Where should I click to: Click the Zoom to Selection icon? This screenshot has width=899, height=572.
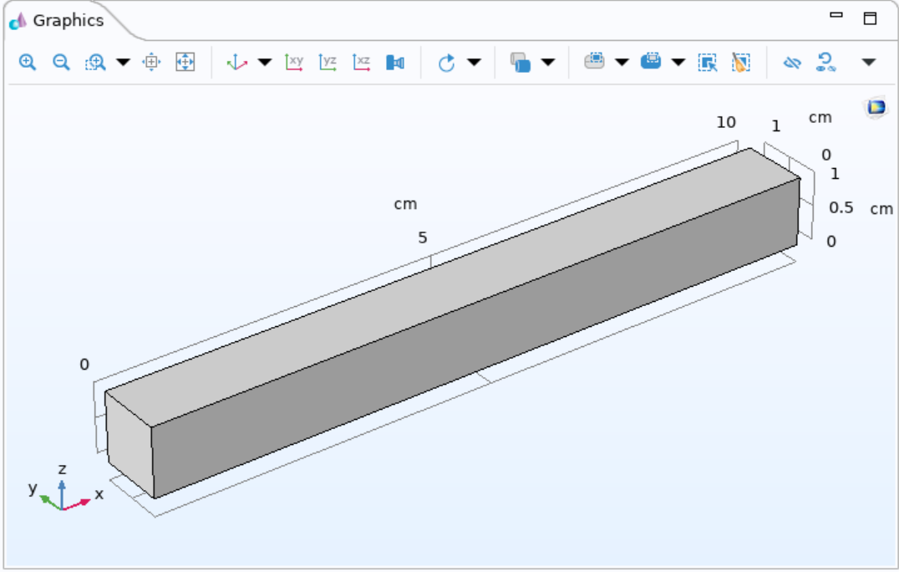coord(150,62)
